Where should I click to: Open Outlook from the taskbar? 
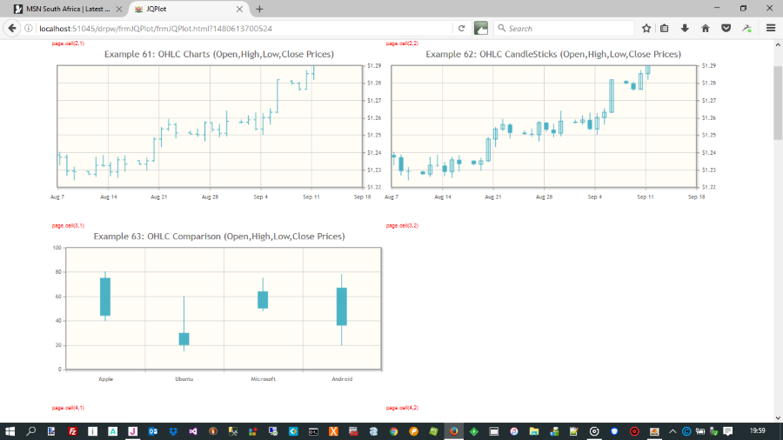pos(153,431)
